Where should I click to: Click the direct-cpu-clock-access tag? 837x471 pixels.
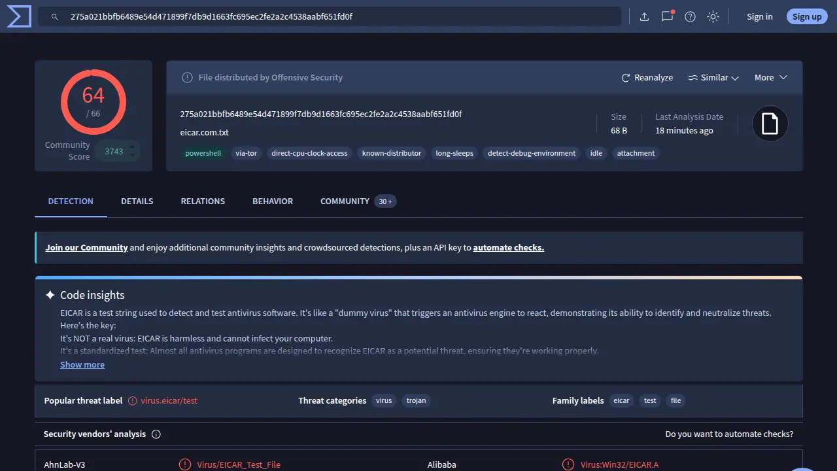pyautogui.click(x=309, y=154)
